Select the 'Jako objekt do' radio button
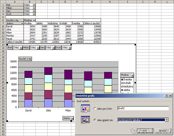The image size is (174, 136). 95,120
